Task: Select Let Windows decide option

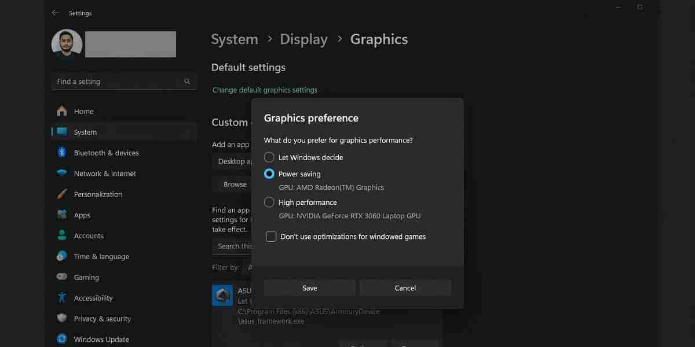Action: [269, 157]
